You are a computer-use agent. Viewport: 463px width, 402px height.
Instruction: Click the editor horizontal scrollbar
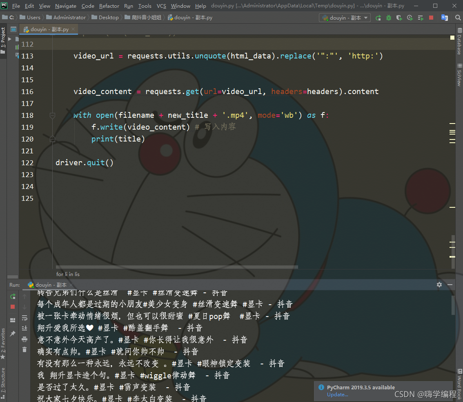tap(177, 267)
